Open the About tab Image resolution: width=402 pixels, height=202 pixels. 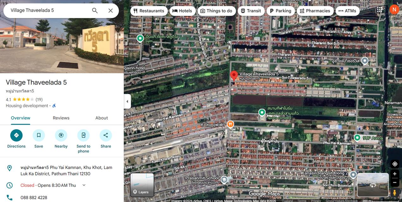101,118
